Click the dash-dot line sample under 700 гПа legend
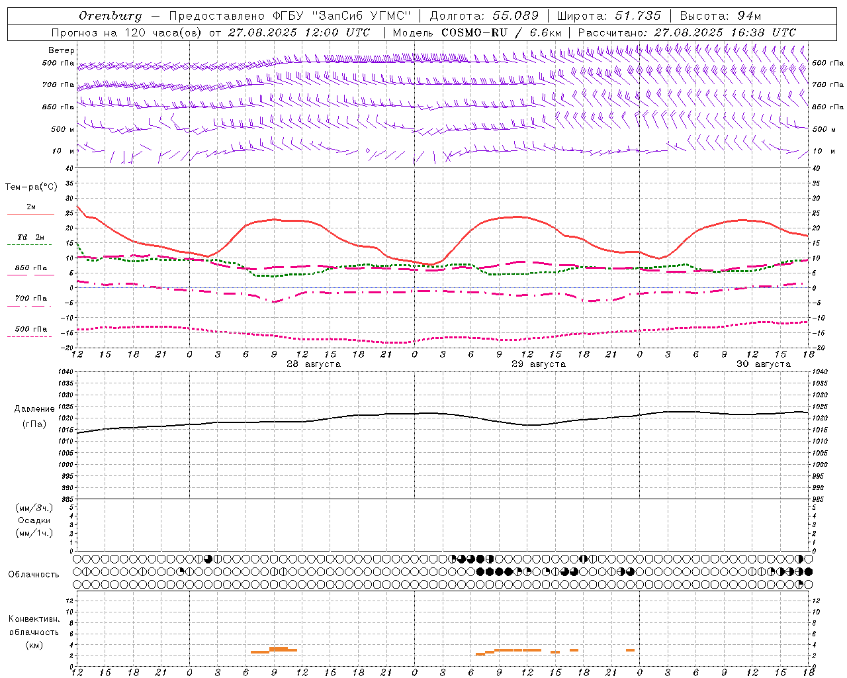 coord(30,306)
